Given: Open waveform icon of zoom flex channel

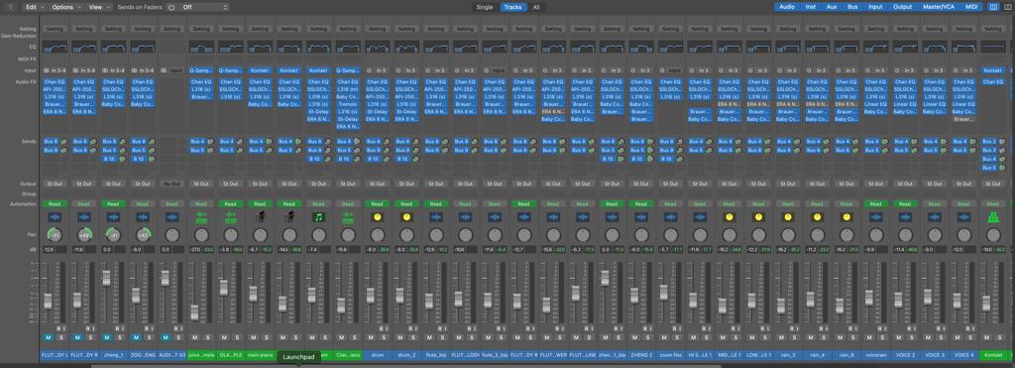Looking at the screenshot, I should (x=670, y=217).
